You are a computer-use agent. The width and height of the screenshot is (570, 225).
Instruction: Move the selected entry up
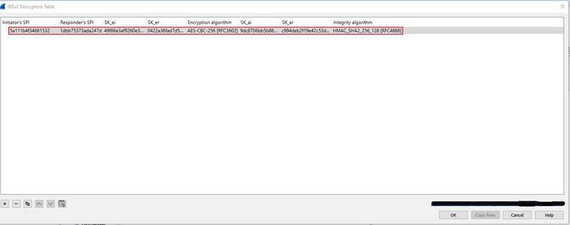pos(39,204)
